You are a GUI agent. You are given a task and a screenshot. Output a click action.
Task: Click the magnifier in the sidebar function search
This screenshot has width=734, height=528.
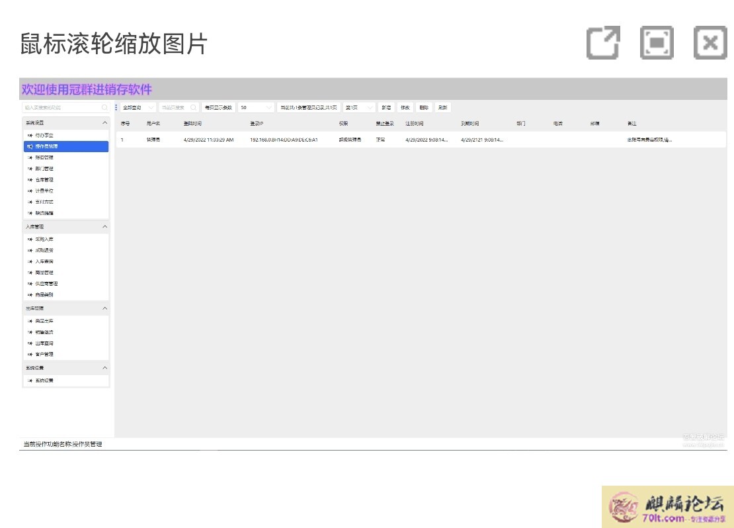pos(104,108)
